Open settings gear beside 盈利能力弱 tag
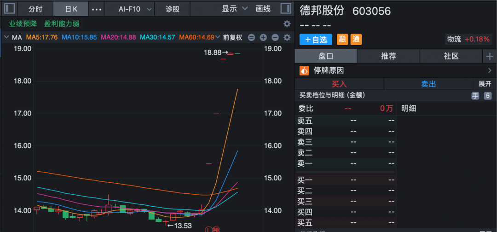 tap(287, 24)
